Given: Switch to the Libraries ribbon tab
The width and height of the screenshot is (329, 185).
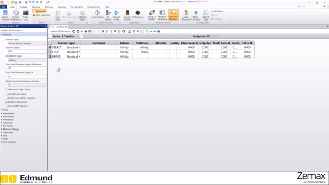Looking at the screenshot, I should 62,7.
